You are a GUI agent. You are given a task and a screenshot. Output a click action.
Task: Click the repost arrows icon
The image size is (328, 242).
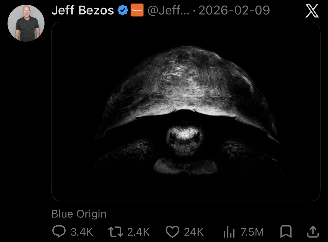pos(116,232)
